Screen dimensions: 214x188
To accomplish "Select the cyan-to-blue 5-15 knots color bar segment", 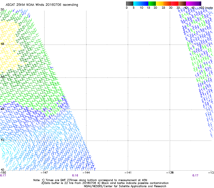I will (x=141, y=3).
